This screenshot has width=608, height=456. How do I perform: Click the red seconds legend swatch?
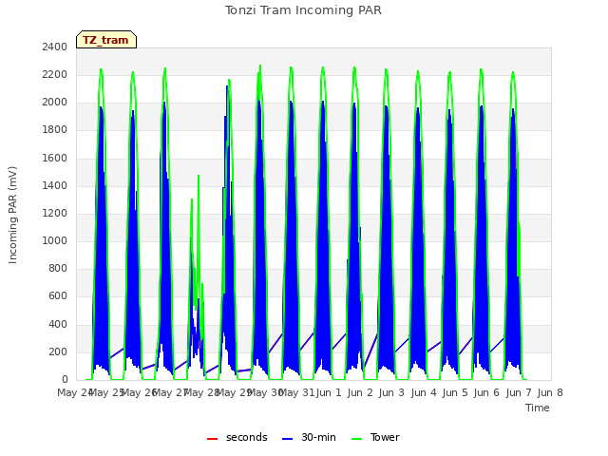coord(212,439)
